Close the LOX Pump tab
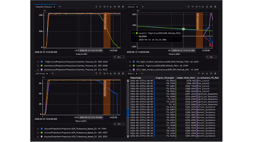This screenshot has height=142, width=253. coord(47,74)
